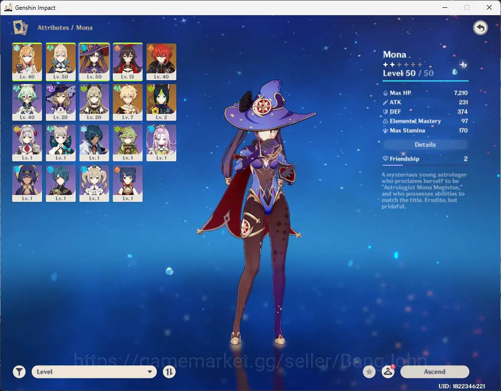
Task: Select the orange-haired Cryo Lv. 40 portrait
Action: (27, 62)
